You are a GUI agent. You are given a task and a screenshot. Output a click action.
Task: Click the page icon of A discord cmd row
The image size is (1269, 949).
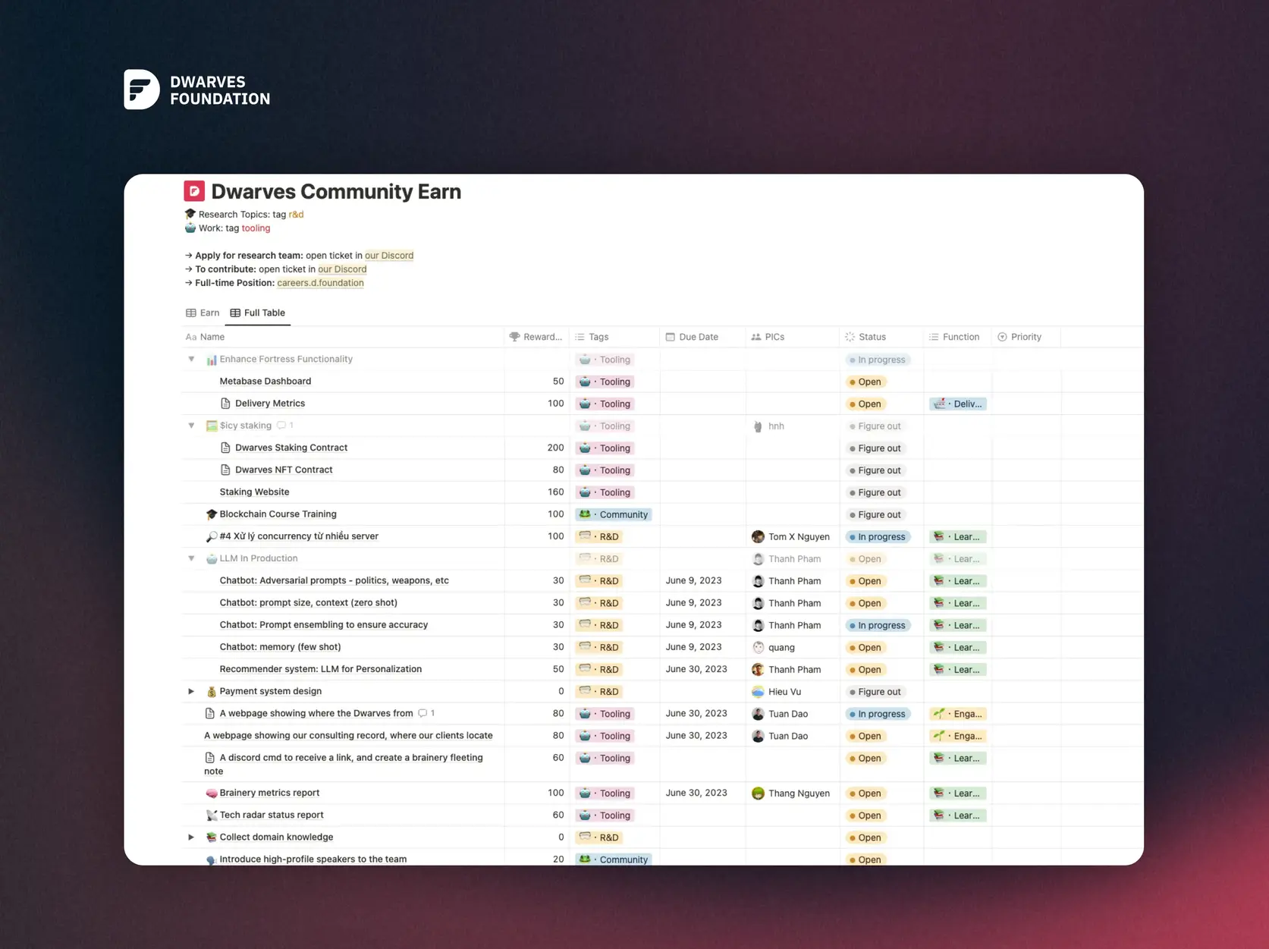[210, 758]
